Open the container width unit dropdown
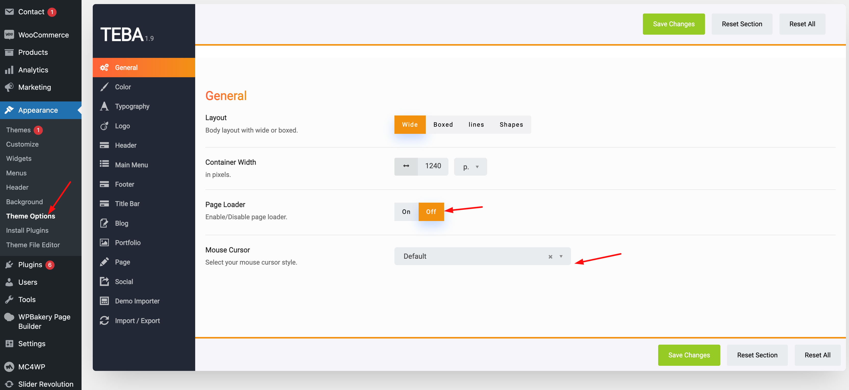 click(x=470, y=167)
